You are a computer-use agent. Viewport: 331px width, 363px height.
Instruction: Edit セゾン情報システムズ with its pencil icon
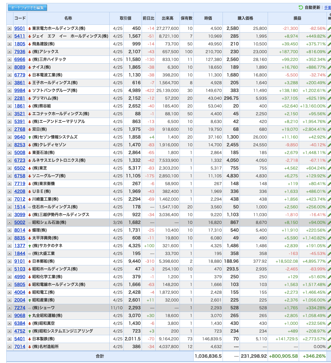coord(329,137)
